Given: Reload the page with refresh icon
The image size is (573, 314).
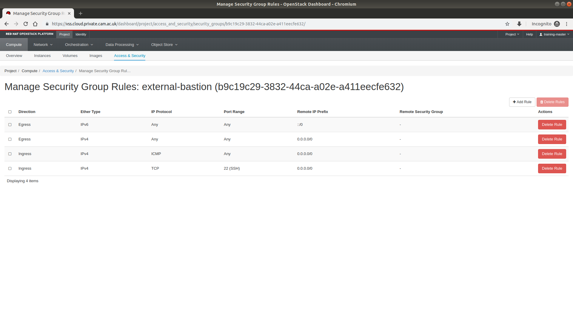Looking at the screenshot, I should point(26,24).
